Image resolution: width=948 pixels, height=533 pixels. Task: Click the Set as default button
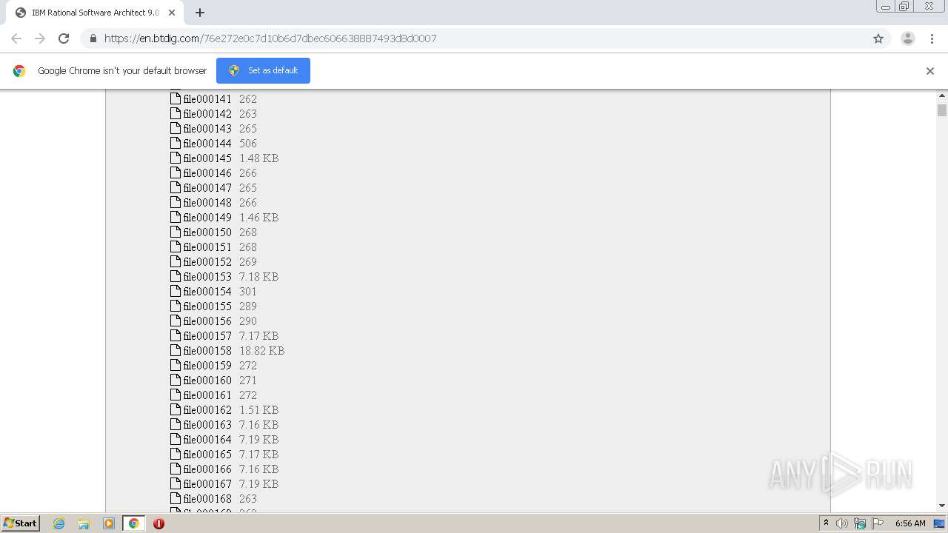263,70
